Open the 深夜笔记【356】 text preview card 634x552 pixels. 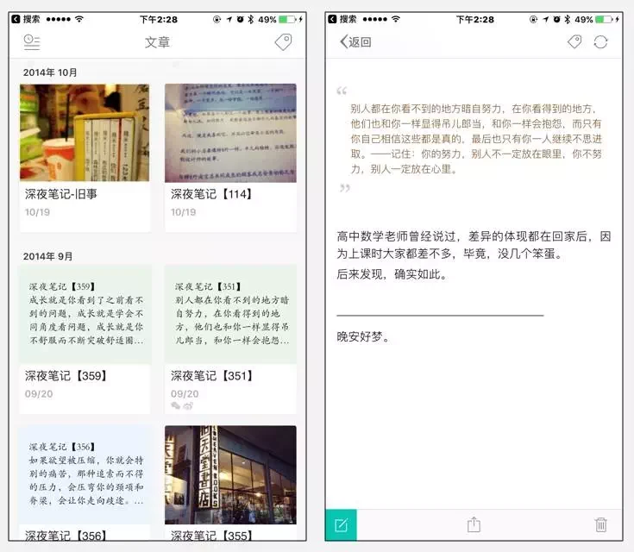pyautogui.click(x=85, y=474)
